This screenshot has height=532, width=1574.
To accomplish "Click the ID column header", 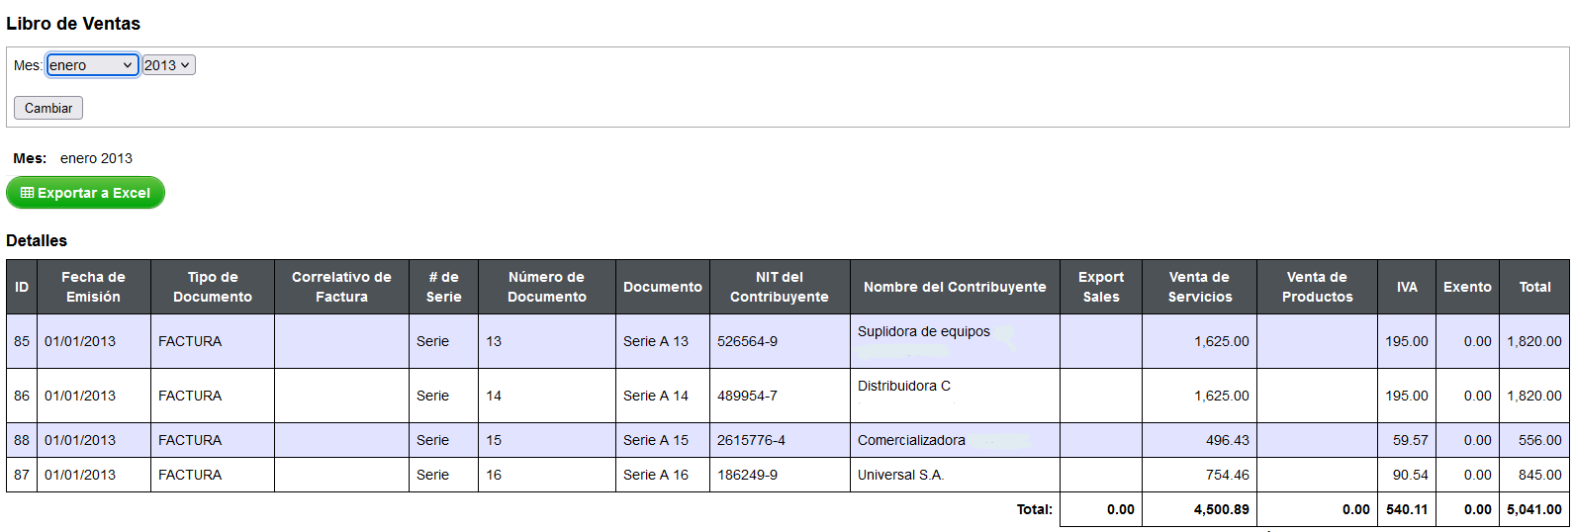I will (22, 287).
